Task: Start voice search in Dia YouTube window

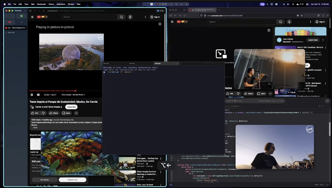Action: pyautogui.click(x=130, y=17)
